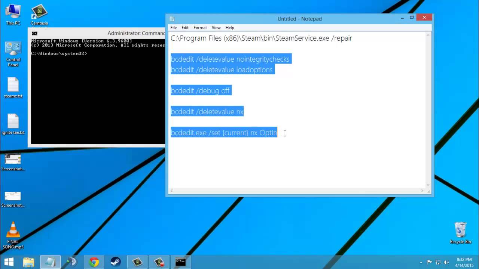Select the ignite tee.txt desktop file
The height and width of the screenshot is (269, 479).
(13, 124)
